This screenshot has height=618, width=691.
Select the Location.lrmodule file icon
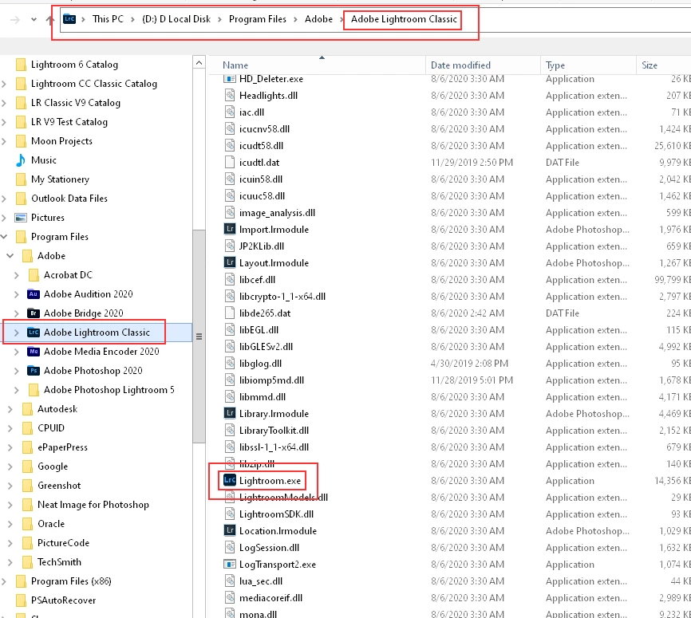coord(230,530)
